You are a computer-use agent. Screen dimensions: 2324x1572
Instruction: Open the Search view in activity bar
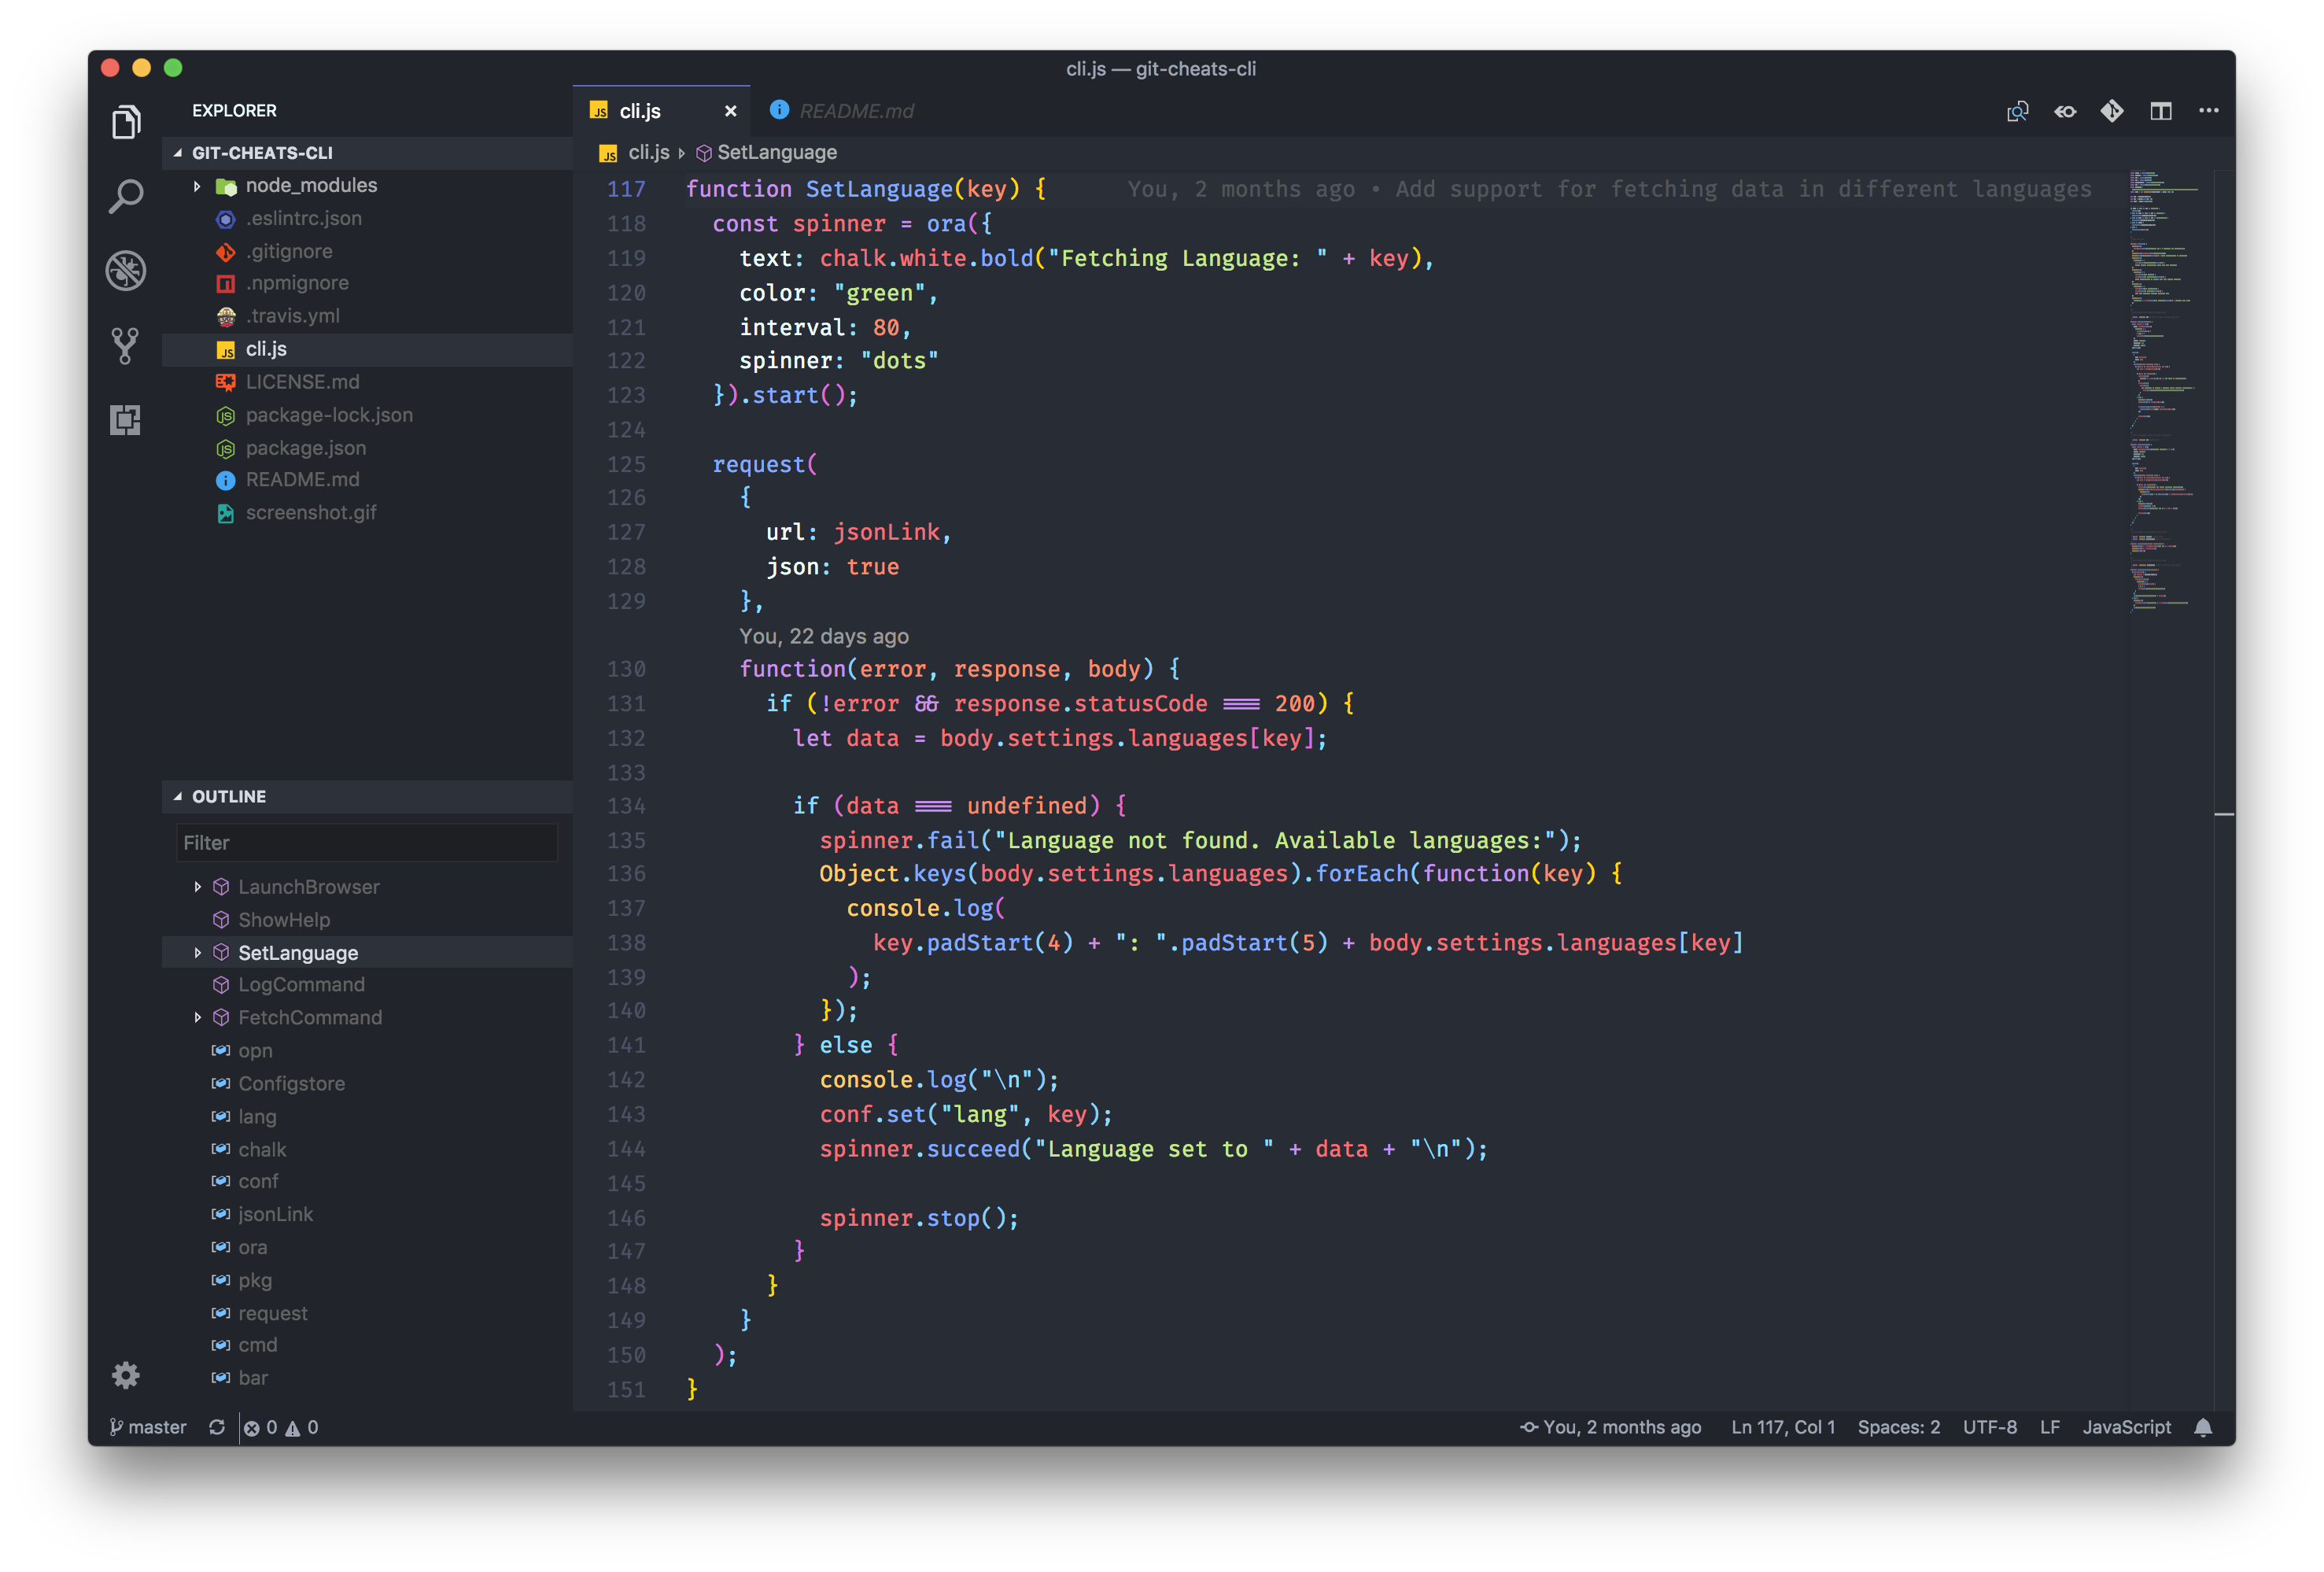pos(125,196)
